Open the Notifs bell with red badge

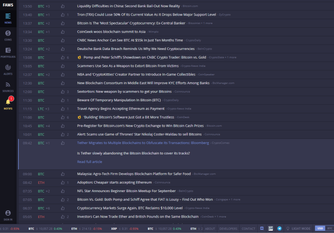[x=8, y=104]
